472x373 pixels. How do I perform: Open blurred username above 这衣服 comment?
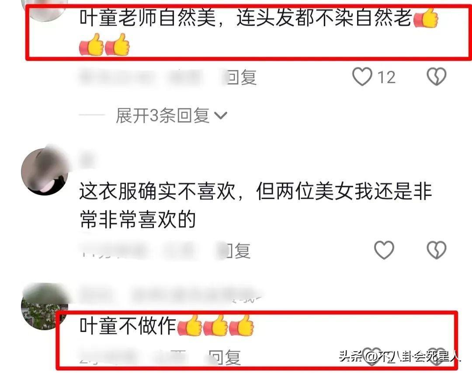coord(87,159)
